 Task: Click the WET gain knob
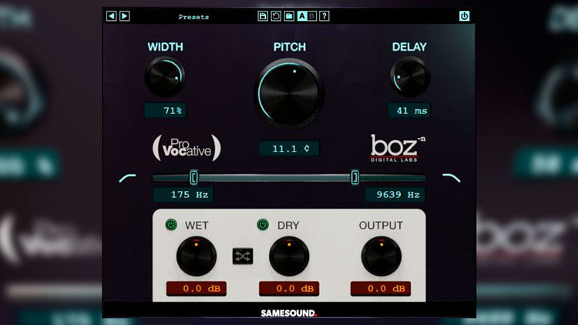(196, 256)
